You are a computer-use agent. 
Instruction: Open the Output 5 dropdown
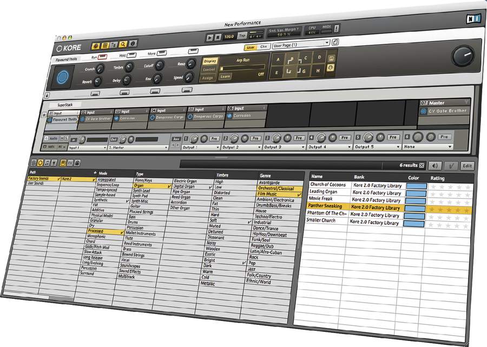pos(378,146)
